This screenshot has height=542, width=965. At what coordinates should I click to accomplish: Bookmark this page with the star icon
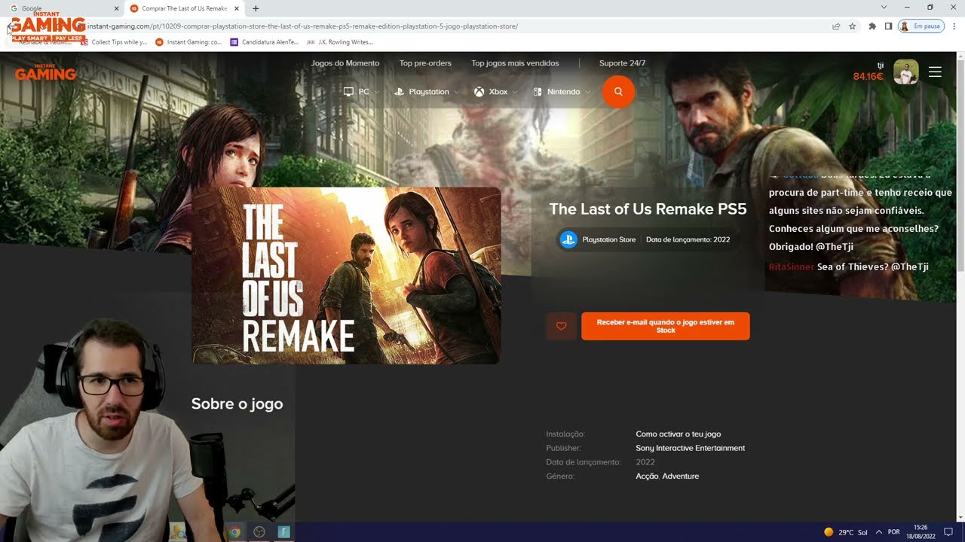coord(853,26)
